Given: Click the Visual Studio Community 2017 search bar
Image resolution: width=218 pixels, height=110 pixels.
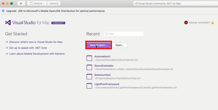Looking at the screenshot, I should 176,4.
